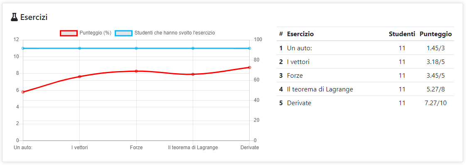Click the flask icon beside Esercizi
This screenshot has height=165, width=466.
click(x=14, y=17)
